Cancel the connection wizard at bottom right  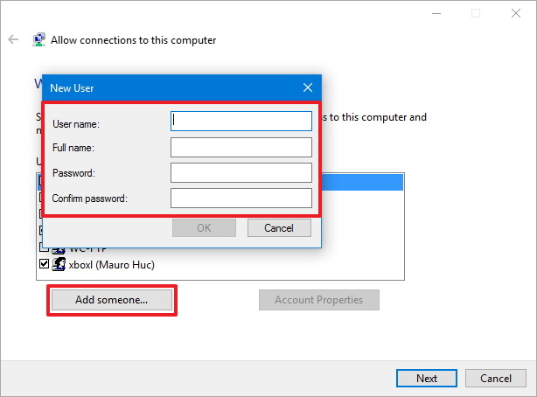tap(496, 379)
